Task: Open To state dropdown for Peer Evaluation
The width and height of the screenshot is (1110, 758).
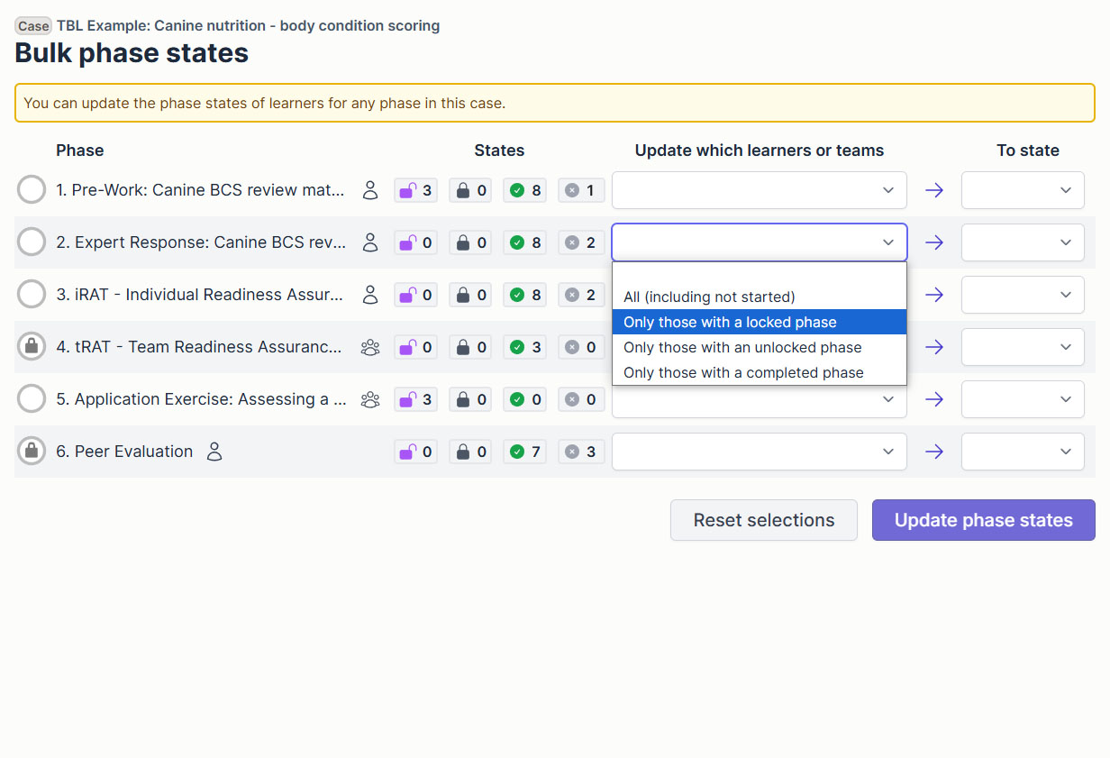Action: (x=1022, y=452)
